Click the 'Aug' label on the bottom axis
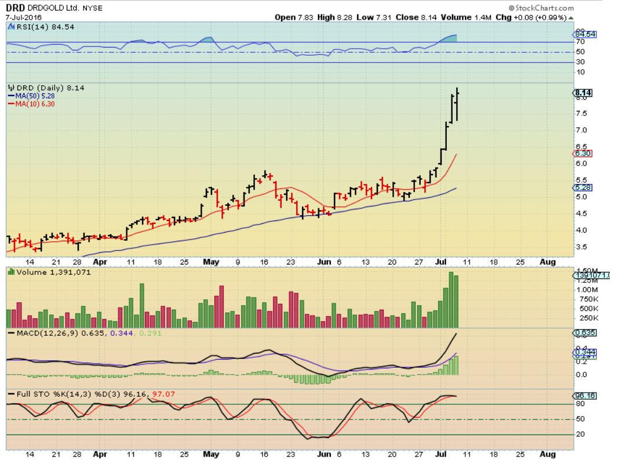The height and width of the screenshot is (464, 619). tap(548, 455)
